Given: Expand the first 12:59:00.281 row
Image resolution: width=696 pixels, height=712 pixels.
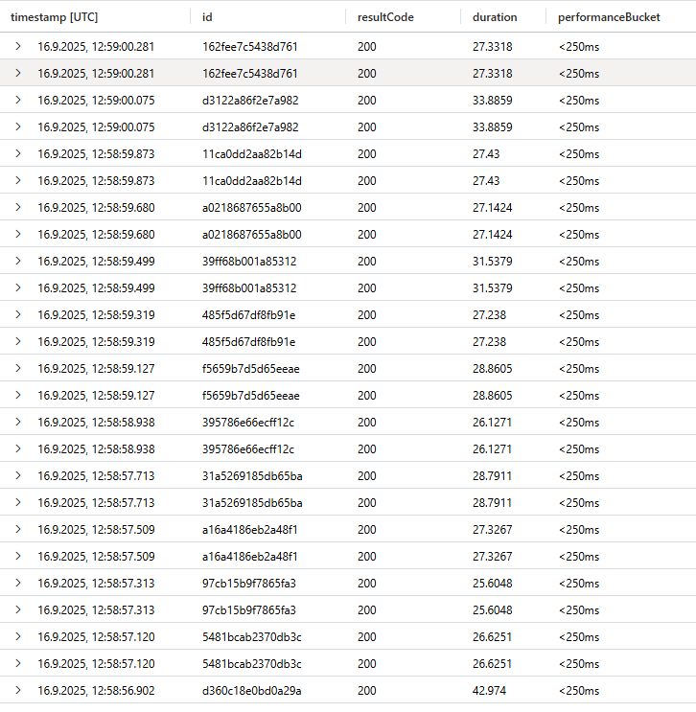Looking at the screenshot, I should click(18, 46).
